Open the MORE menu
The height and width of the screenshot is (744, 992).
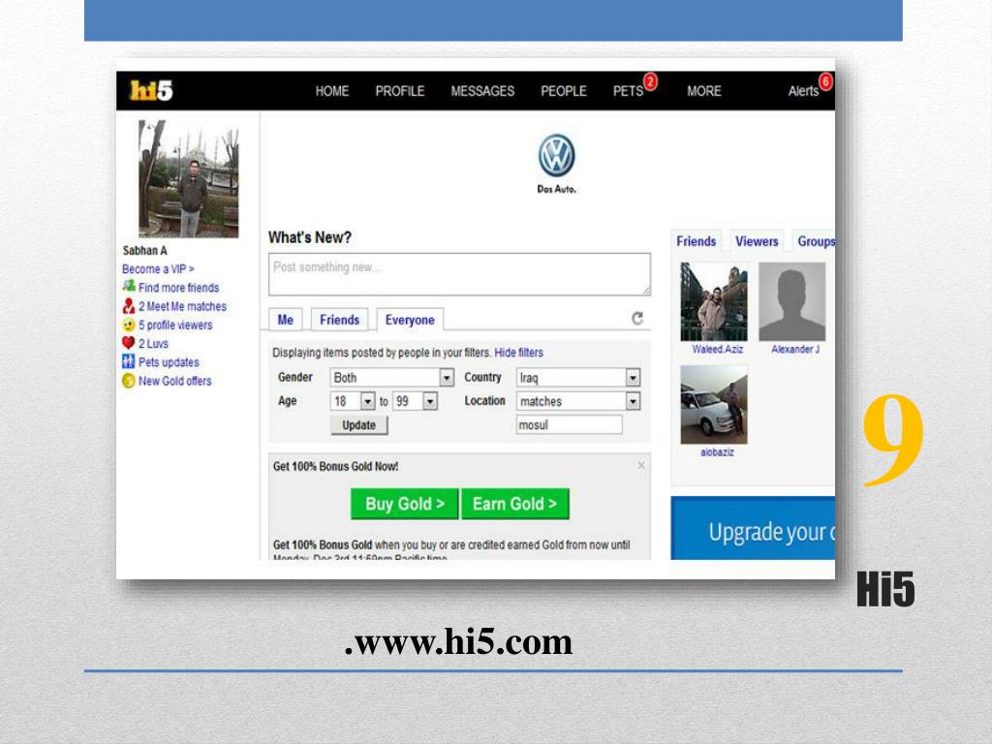click(704, 91)
